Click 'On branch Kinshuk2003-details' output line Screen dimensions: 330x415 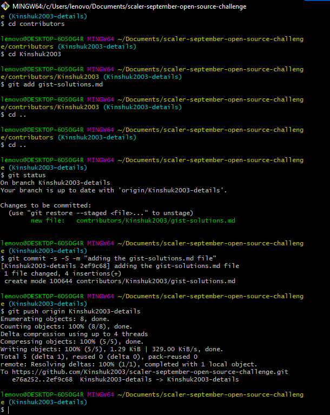[55, 183]
